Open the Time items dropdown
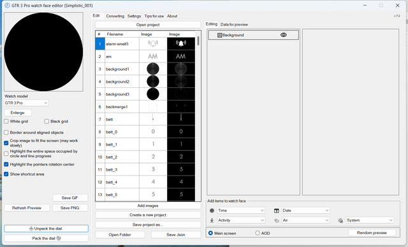 coord(241,210)
